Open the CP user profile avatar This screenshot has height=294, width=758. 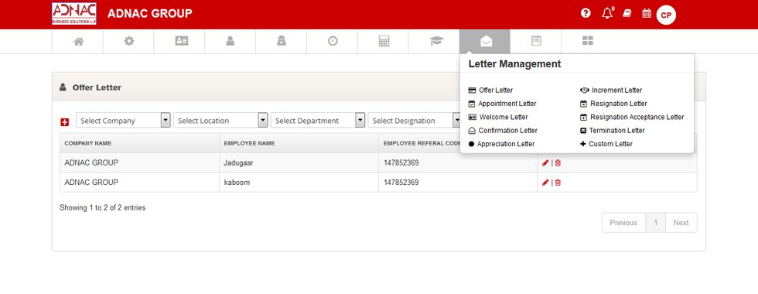[x=666, y=15]
